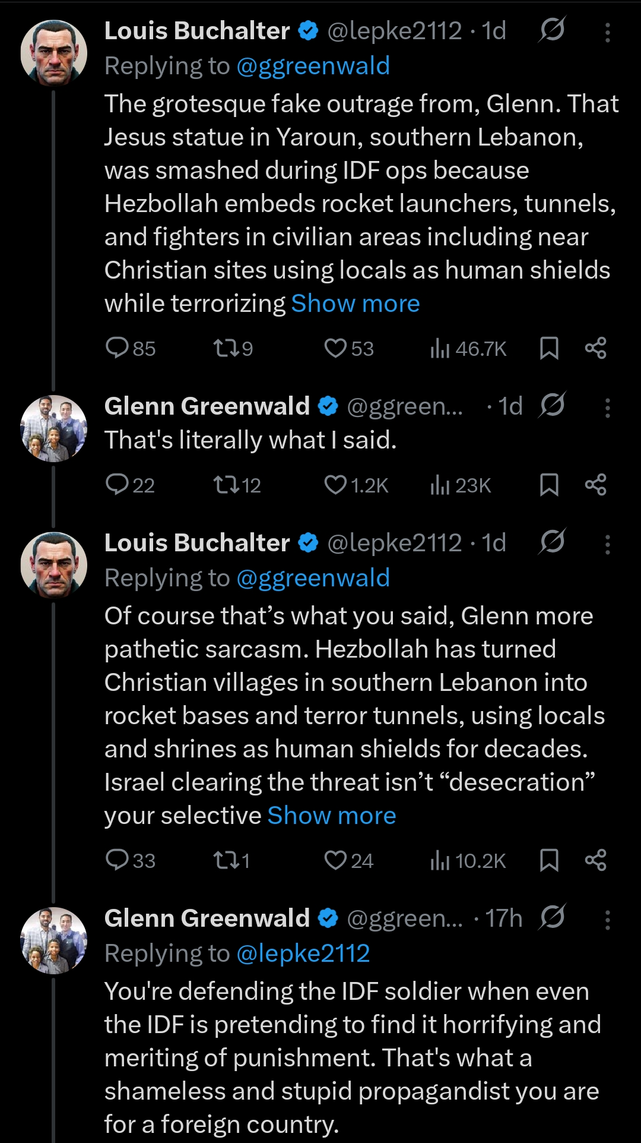This screenshot has width=641, height=1143.
Task: Open Grok icon on first Buchalter tweet
Action: 552,30
